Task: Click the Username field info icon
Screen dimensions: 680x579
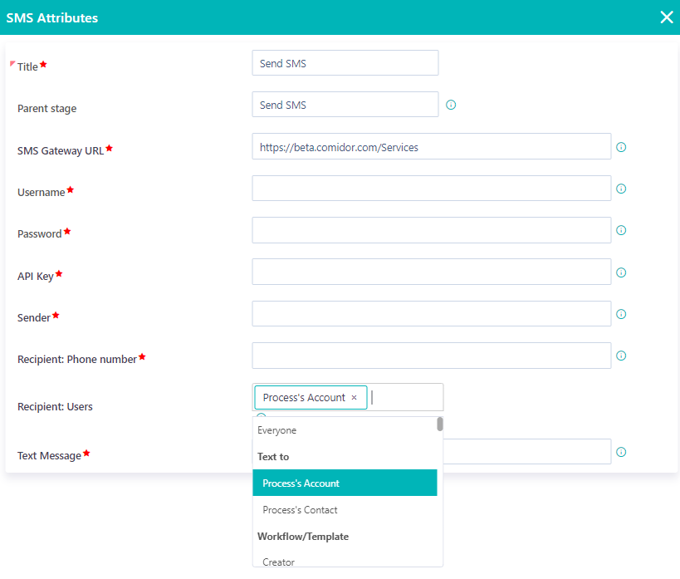Action: (x=621, y=189)
